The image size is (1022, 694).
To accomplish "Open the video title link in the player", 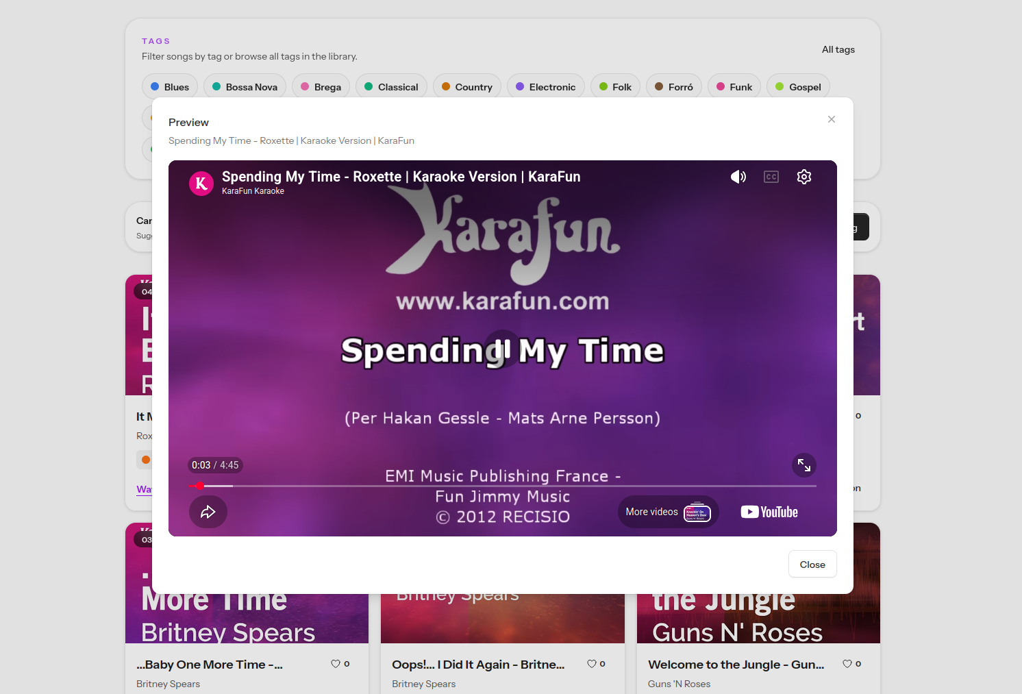I will [401, 177].
